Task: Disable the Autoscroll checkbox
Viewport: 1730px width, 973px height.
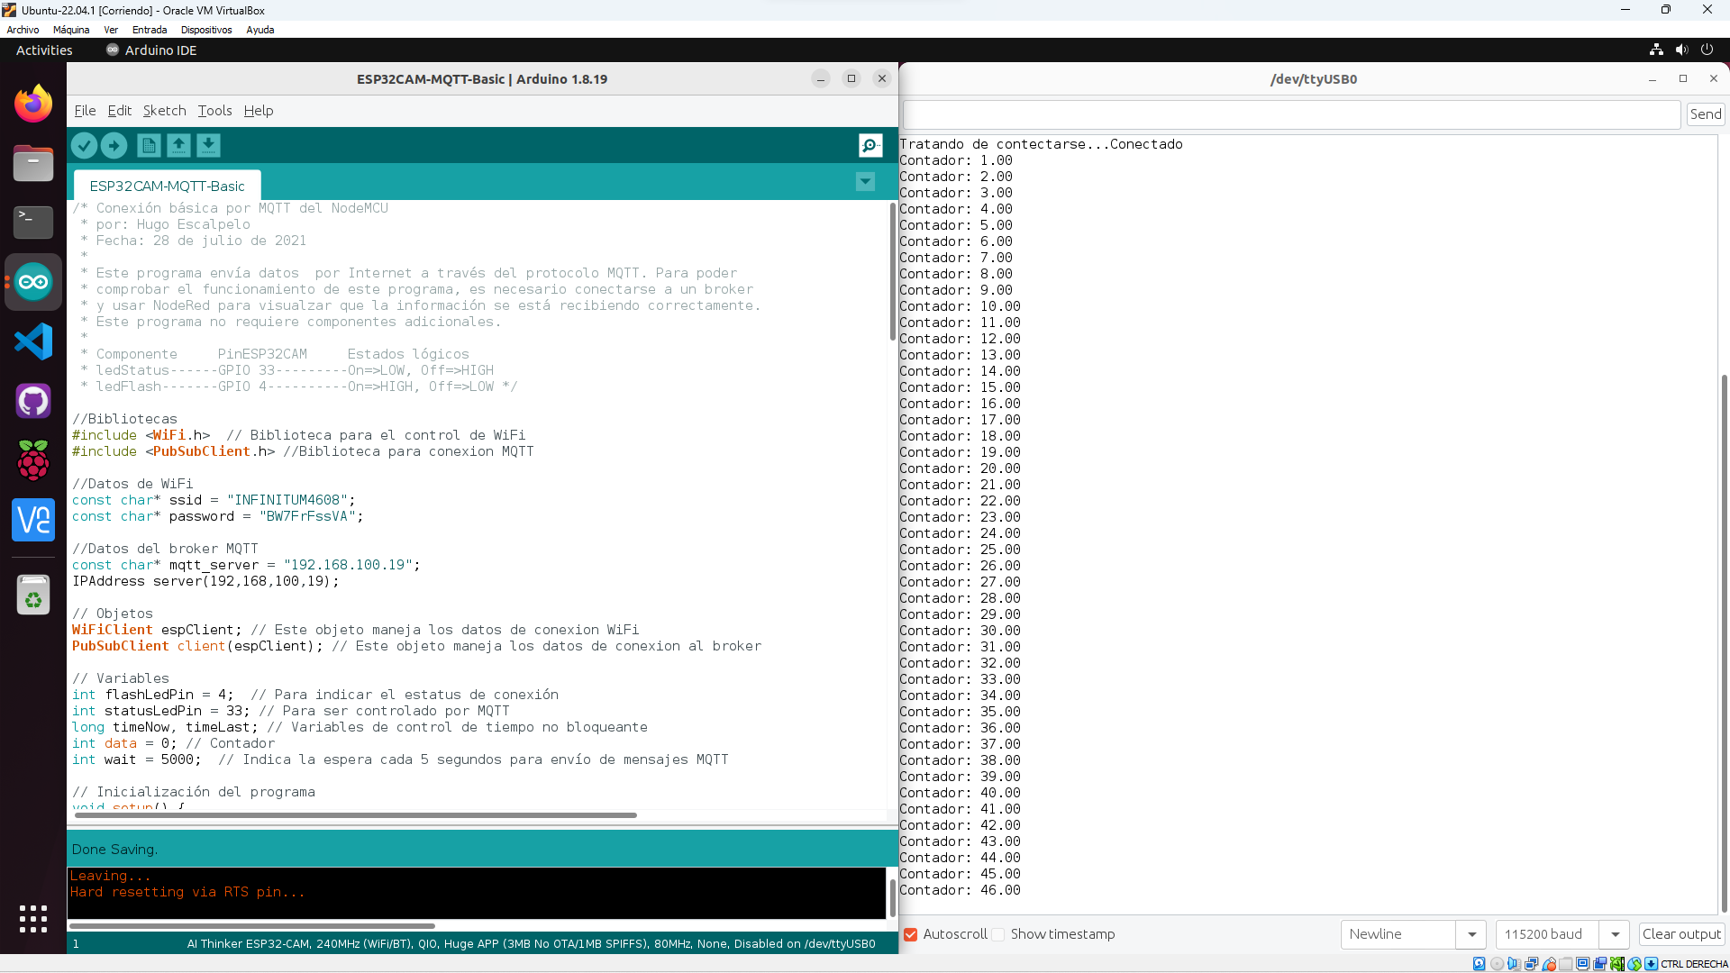Action: (x=910, y=934)
